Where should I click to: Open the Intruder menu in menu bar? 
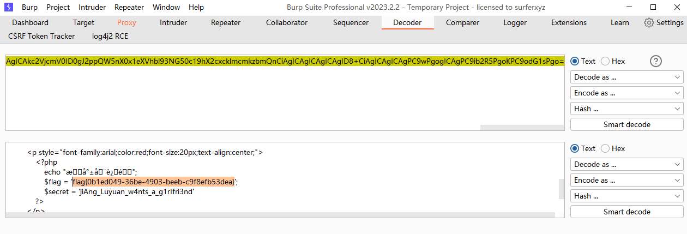[x=92, y=7]
